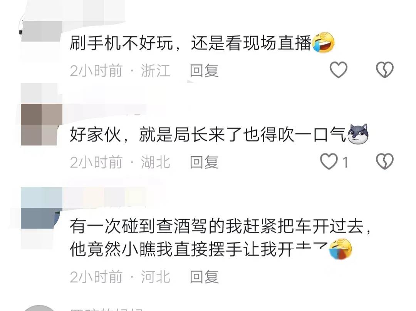
Task: Open the partially visible avatar at the bottom
Action: tap(39, 308)
